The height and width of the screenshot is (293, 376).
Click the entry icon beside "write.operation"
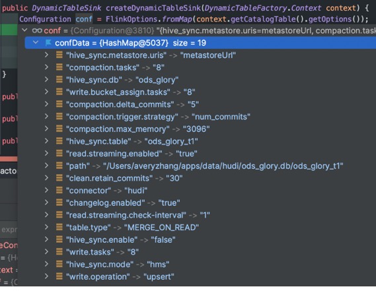coord(59,277)
